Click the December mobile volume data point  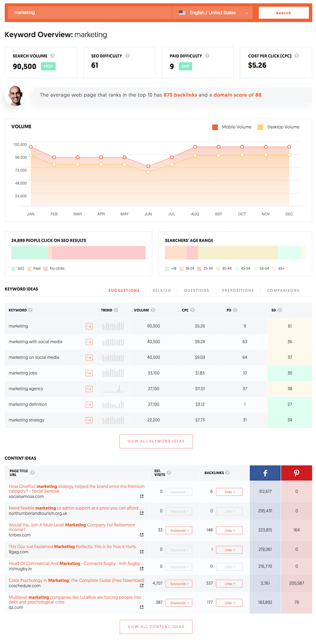289,147
